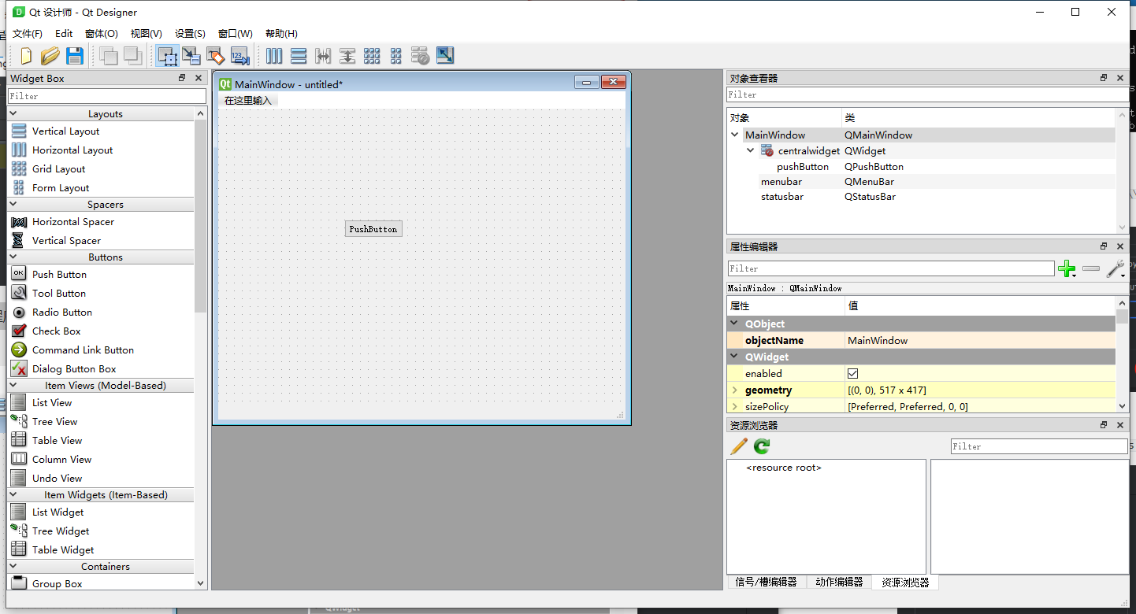Expand the geometry property row
The height and width of the screenshot is (614, 1136).
tap(735, 390)
